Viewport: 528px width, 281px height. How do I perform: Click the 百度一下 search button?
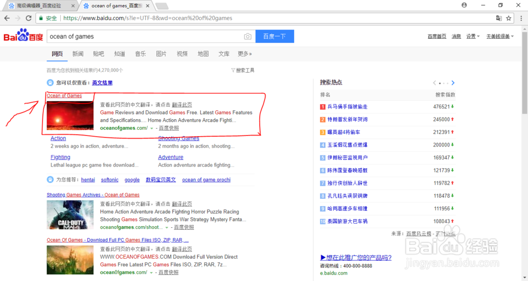point(275,36)
